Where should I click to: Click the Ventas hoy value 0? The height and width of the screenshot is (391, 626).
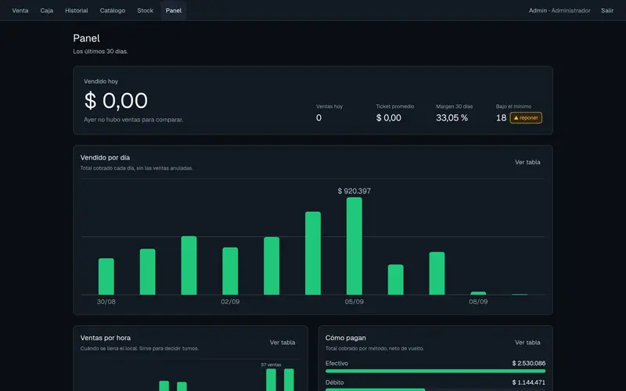[x=318, y=118]
